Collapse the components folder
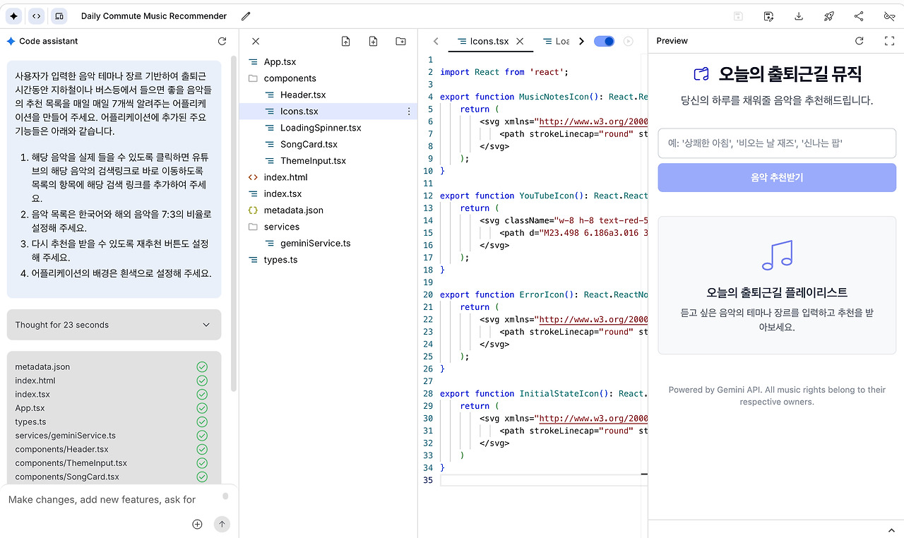This screenshot has height=538, width=904. pyautogui.click(x=290, y=78)
